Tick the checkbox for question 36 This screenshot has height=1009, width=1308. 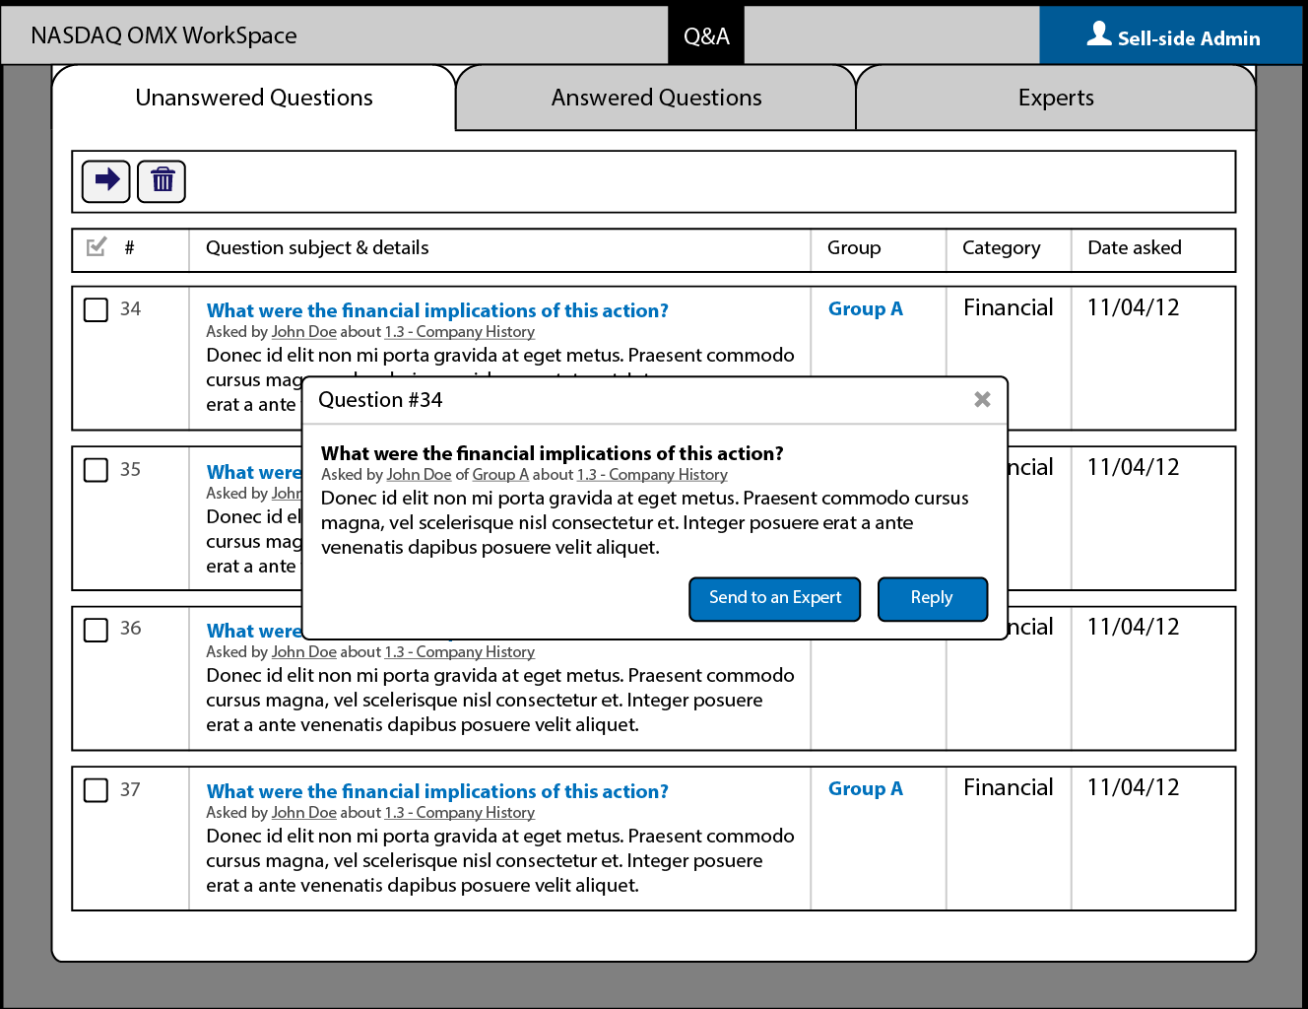coord(96,630)
